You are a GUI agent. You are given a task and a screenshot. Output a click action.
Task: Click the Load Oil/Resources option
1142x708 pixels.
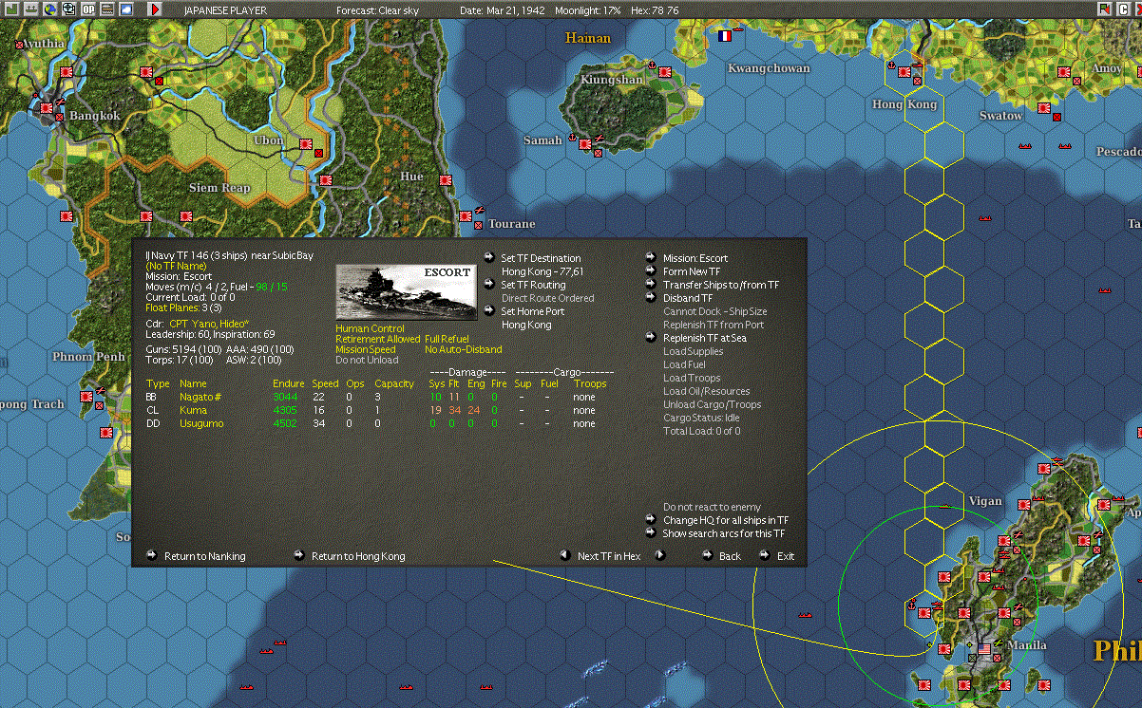click(706, 391)
